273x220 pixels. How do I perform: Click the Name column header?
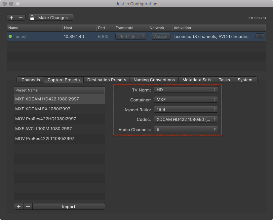[35, 28]
